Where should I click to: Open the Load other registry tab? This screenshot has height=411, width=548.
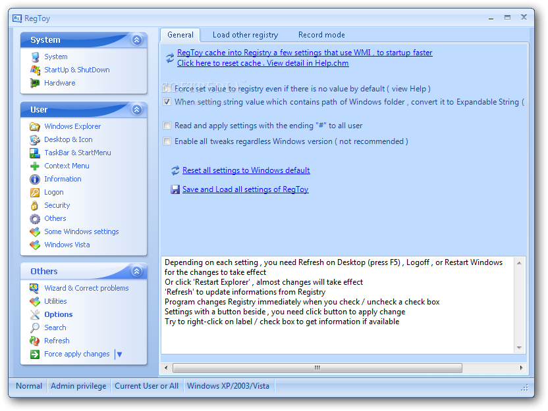[245, 35]
